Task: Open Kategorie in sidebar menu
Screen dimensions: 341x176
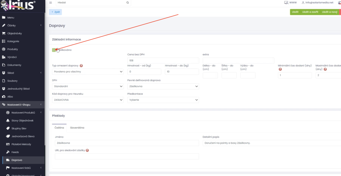Action: [13, 41]
